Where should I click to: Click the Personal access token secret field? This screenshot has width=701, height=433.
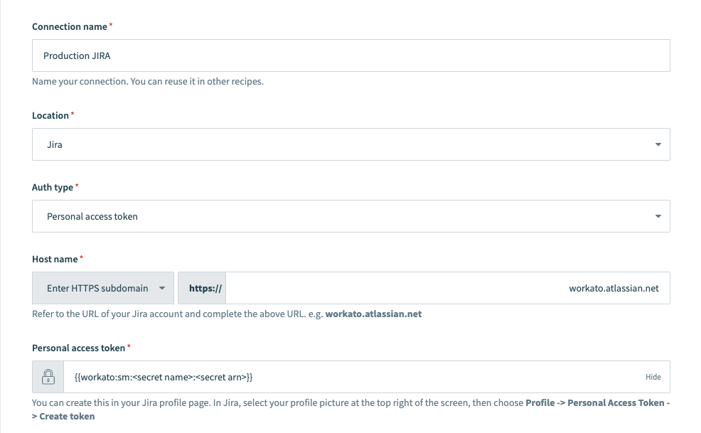click(x=320, y=376)
